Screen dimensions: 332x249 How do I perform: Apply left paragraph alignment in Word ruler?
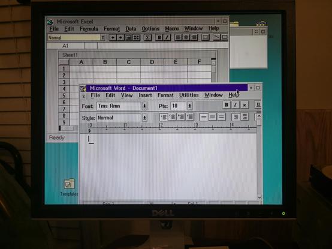click(164, 117)
